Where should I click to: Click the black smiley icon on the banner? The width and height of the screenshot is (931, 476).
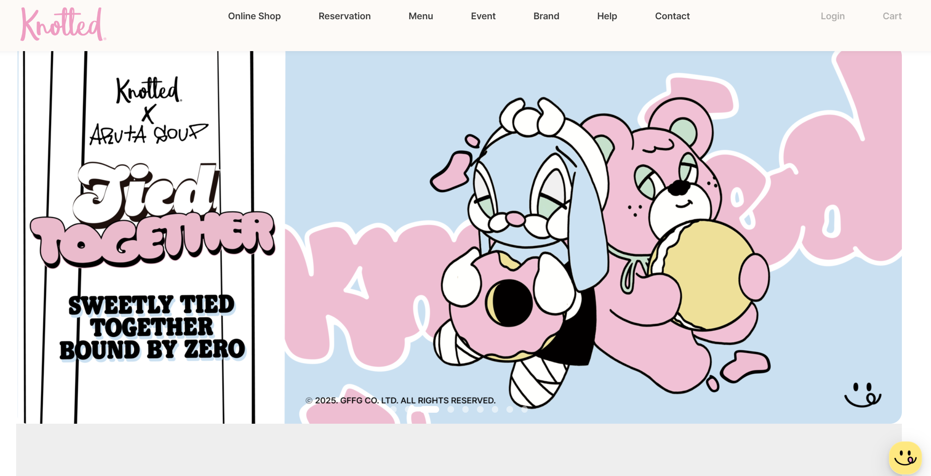pyautogui.click(x=863, y=395)
